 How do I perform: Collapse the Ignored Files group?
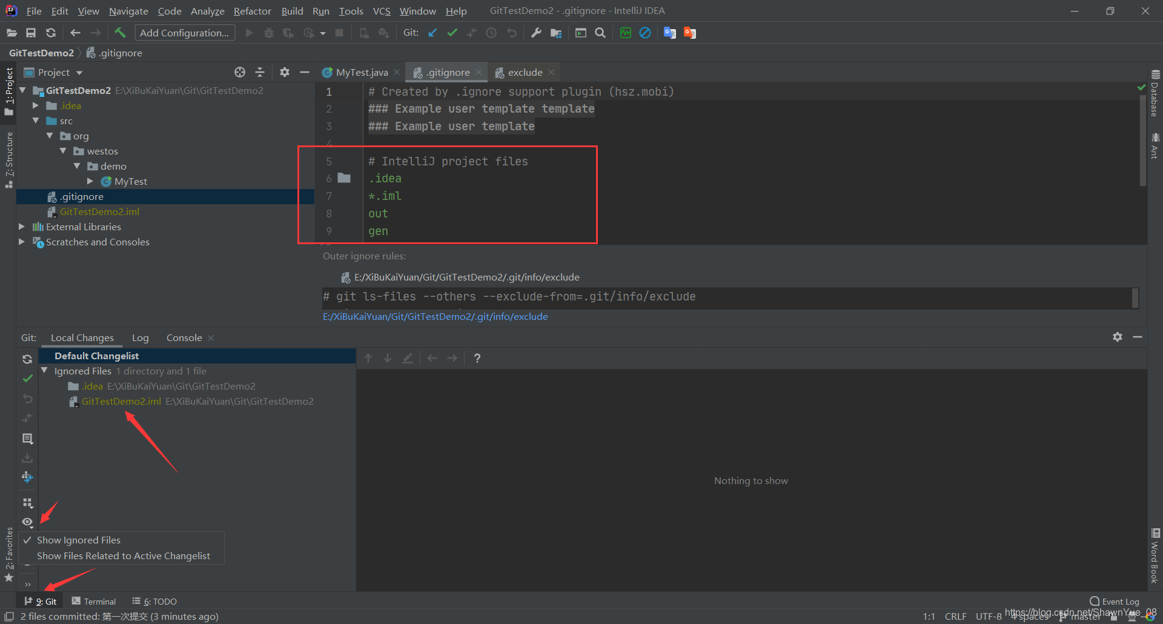[44, 370]
